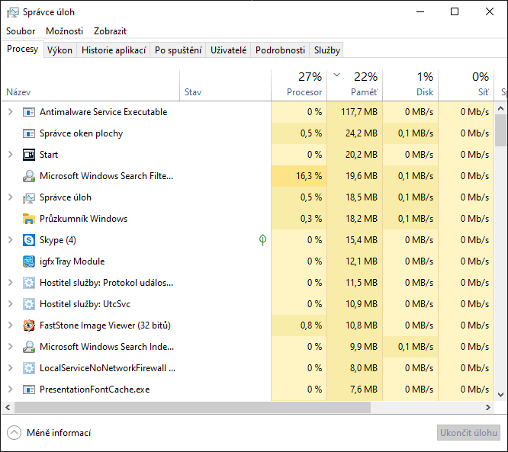Click the igfxTray Module icon
Image resolution: width=508 pixels, height=452 pixels.
click(29, 261)
